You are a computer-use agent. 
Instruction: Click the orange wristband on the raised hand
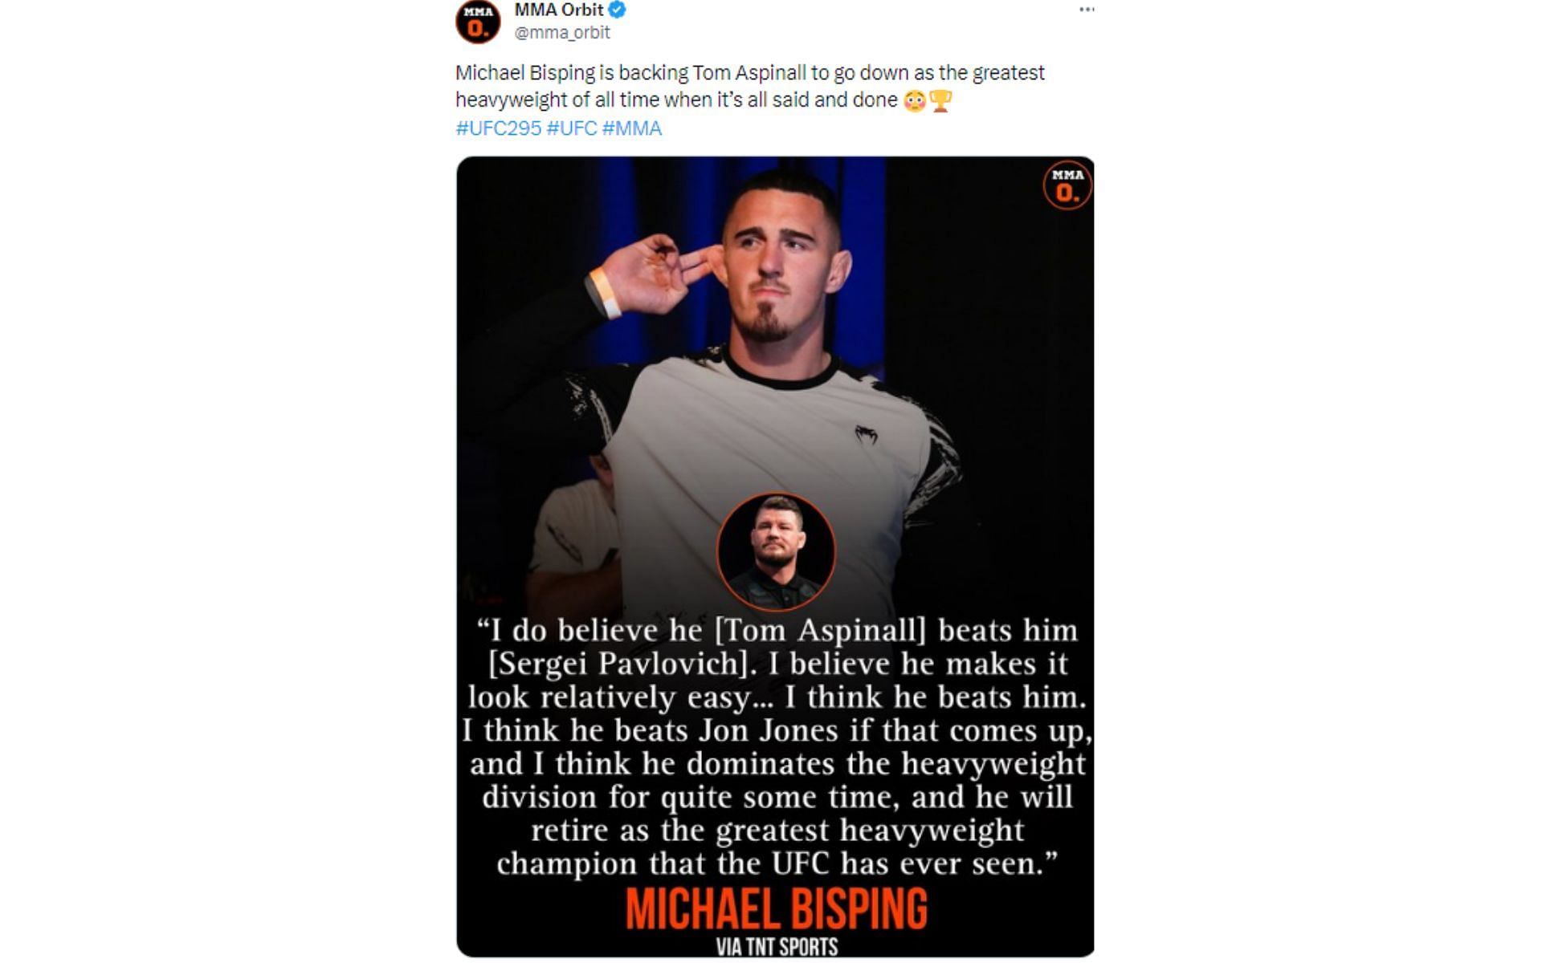[x=603, y=293]
